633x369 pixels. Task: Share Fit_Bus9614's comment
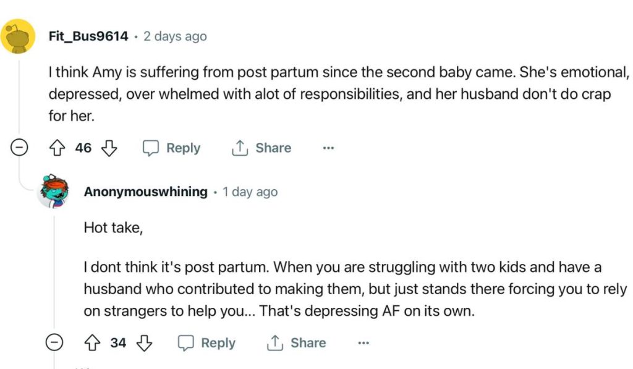pyautogui.click(x=261, y=148)
